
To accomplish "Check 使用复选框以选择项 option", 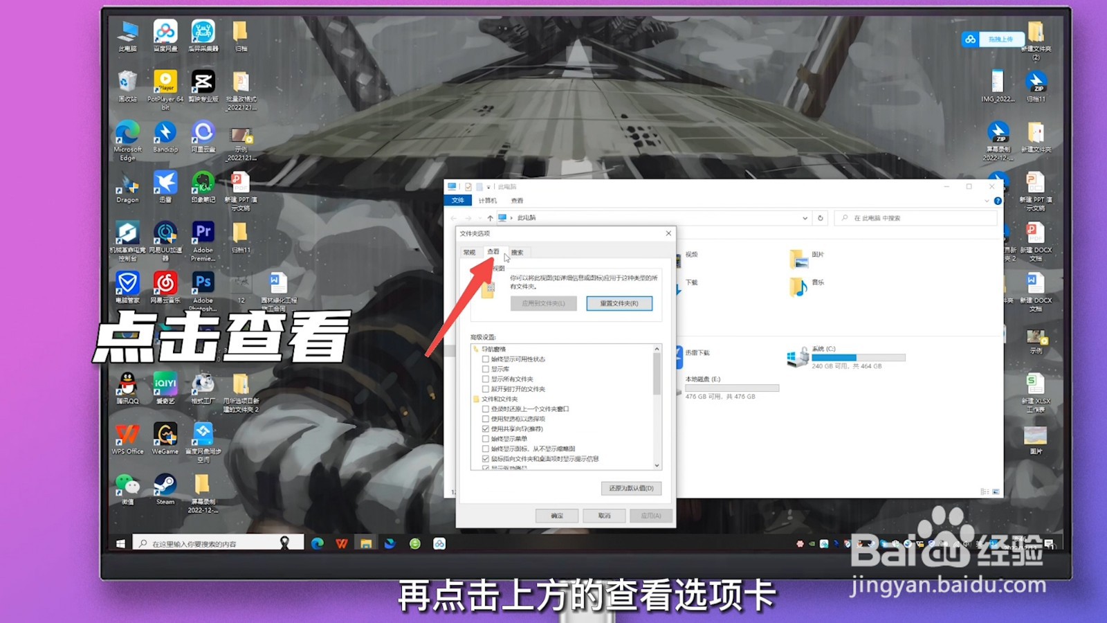I will [x=486, y=419].
